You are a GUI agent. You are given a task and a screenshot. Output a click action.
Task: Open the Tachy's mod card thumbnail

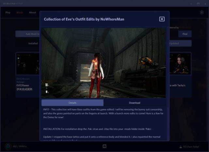coord(180,64)
